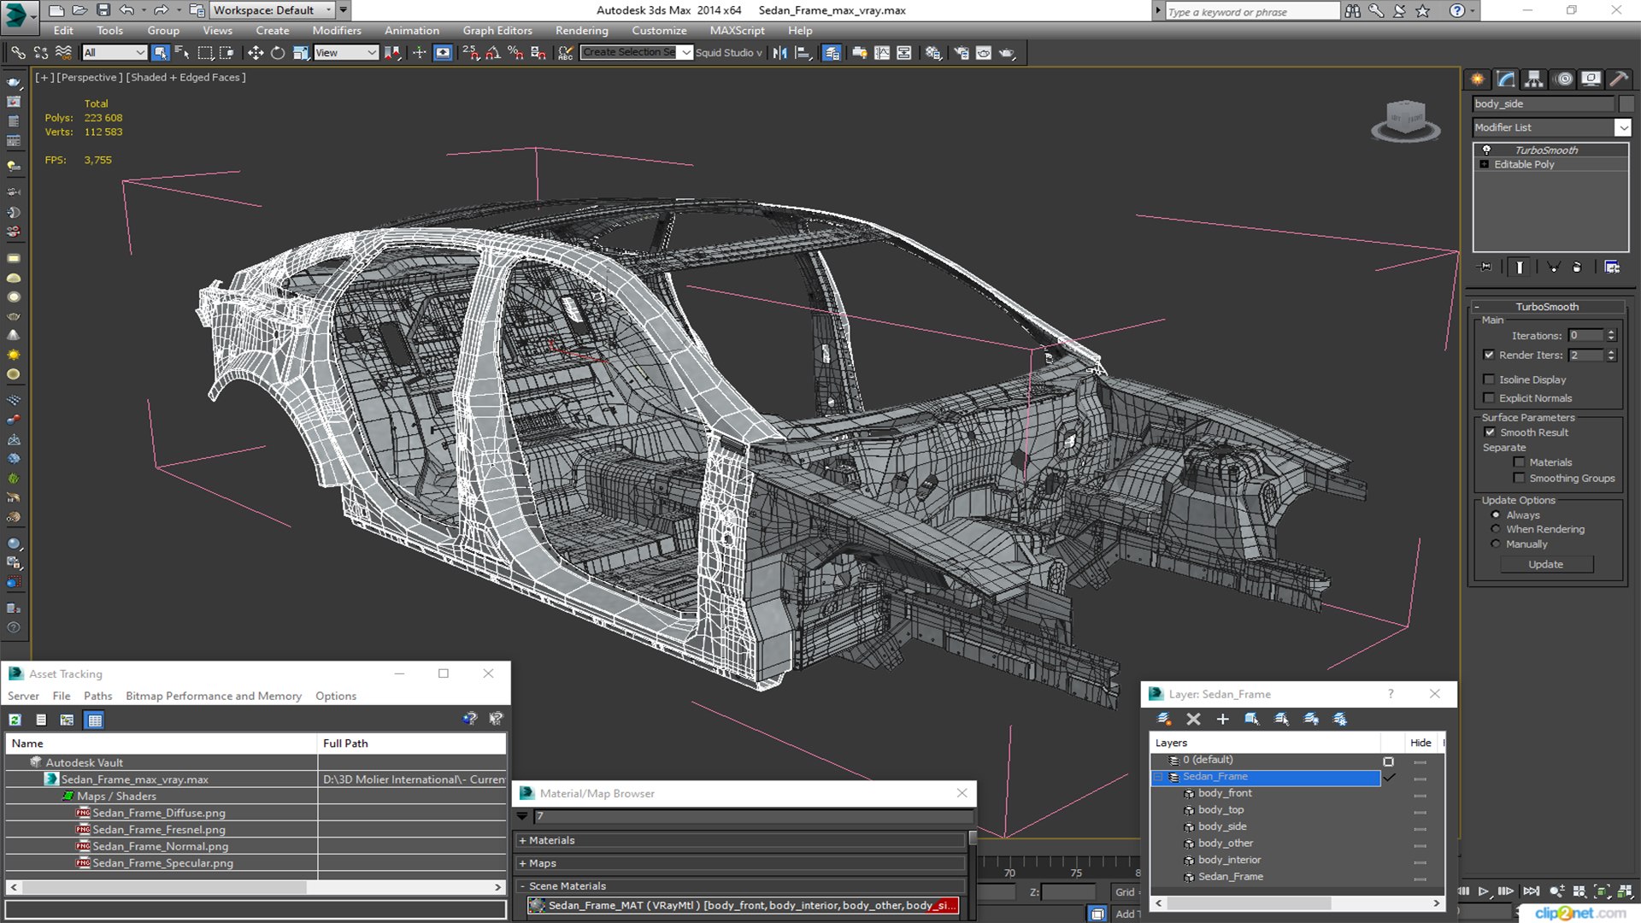Undo last action in quick access bar
Image resolution: width=1641 pixels, height=923 pixels.
click(x=126, y=10)
